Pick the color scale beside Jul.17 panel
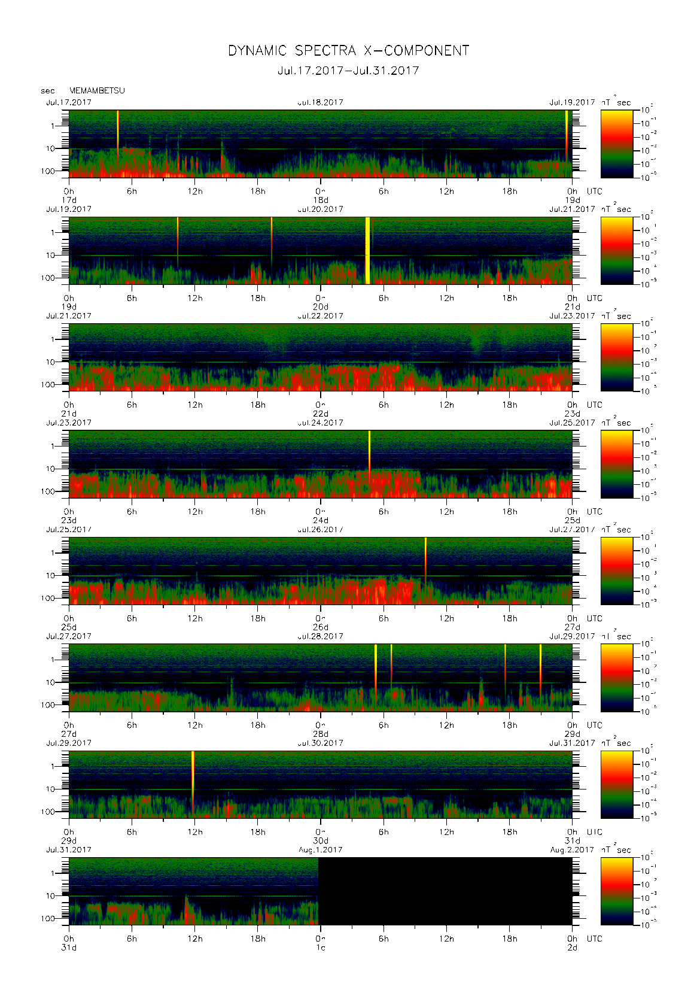This screenshot has height=1005, width=697. coord(617,144)
